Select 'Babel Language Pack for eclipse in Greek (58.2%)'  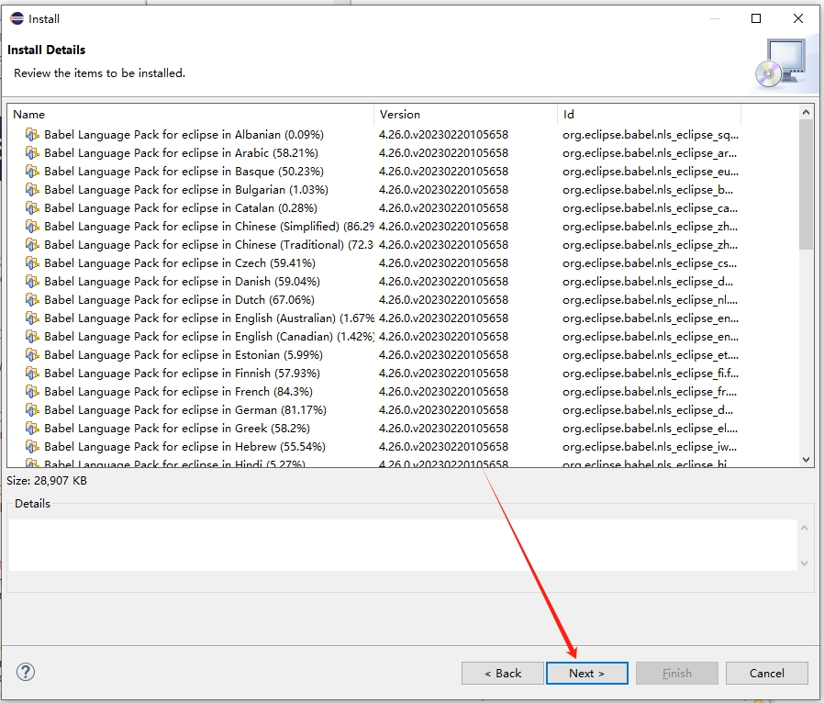[x=177, y=429]
